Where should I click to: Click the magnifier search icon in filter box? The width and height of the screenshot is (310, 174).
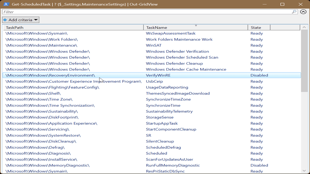point(294,12)
